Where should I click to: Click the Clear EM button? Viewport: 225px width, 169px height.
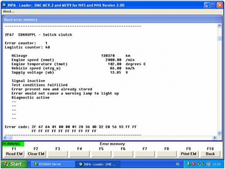pyautogui.click(x=36, y=154)
